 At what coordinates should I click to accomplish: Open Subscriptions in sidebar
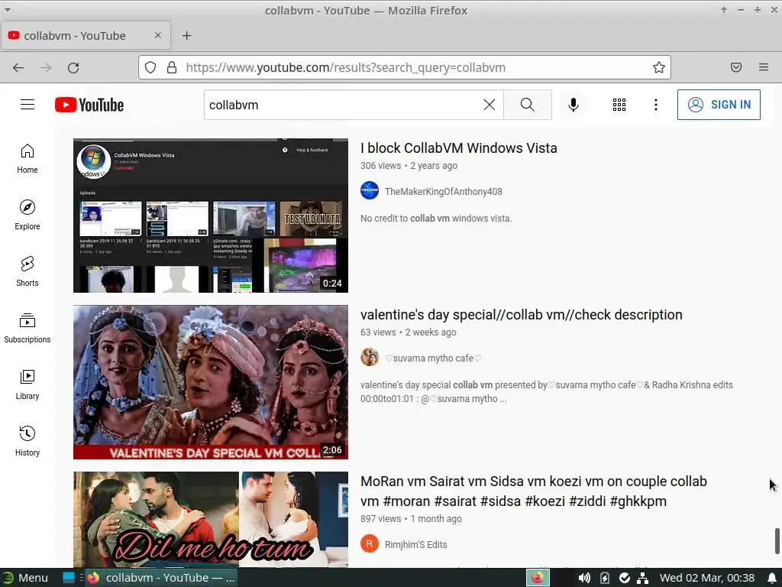coord(27,328)
